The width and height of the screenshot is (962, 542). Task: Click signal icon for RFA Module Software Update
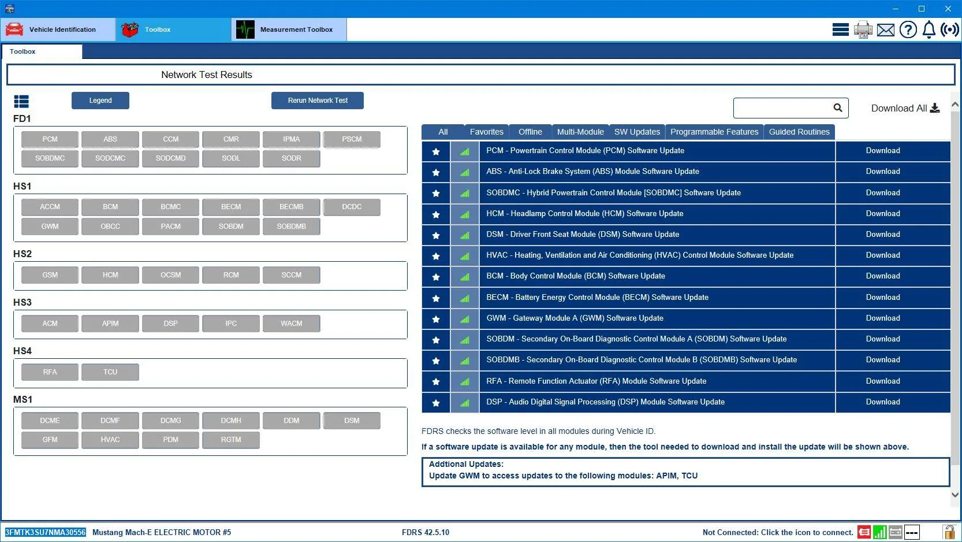click(465, 382)
